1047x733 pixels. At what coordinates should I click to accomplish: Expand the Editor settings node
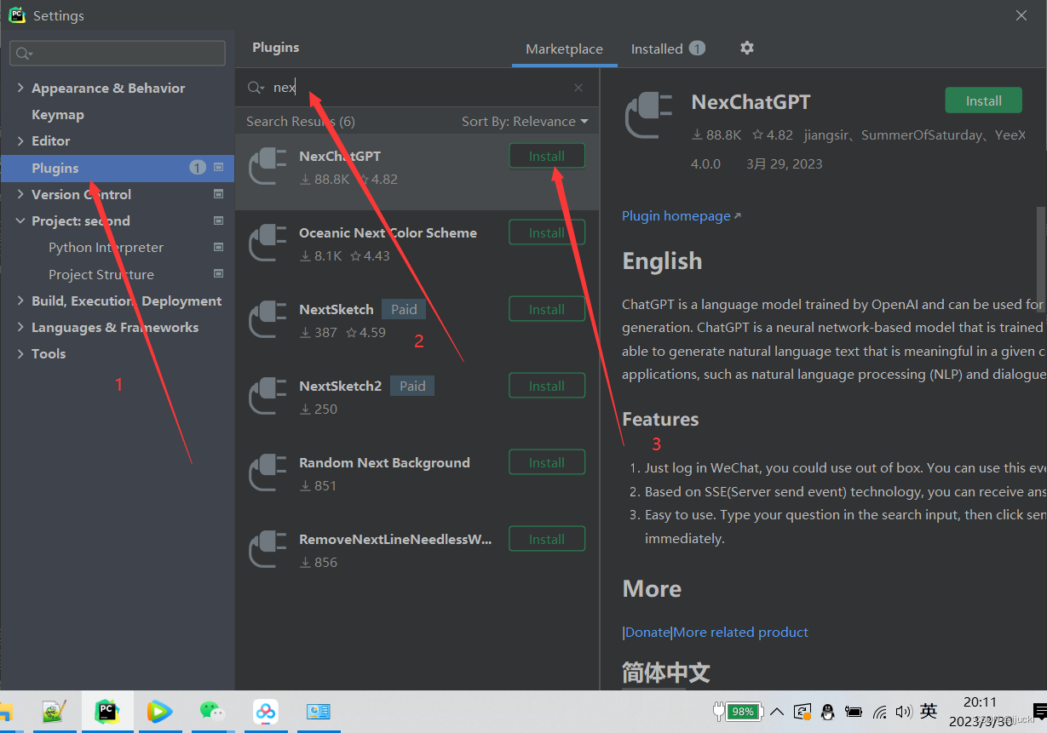(20, 140)
